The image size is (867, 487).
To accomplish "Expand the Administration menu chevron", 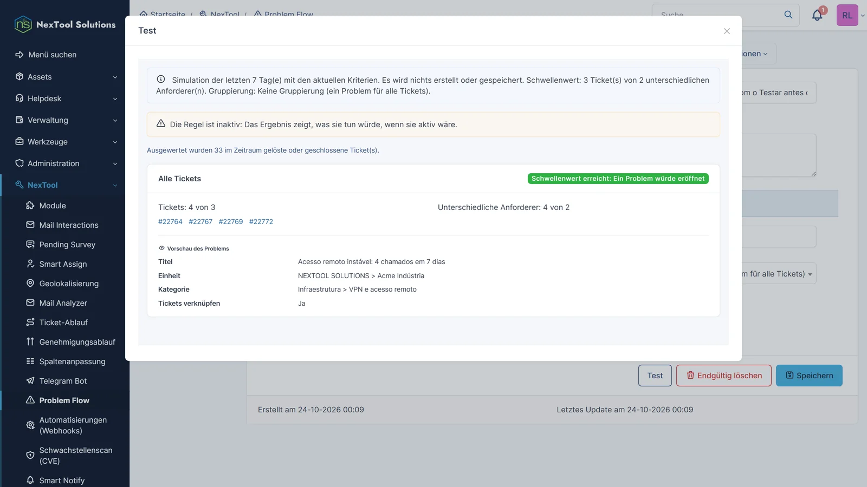I will tap(115, 163).
